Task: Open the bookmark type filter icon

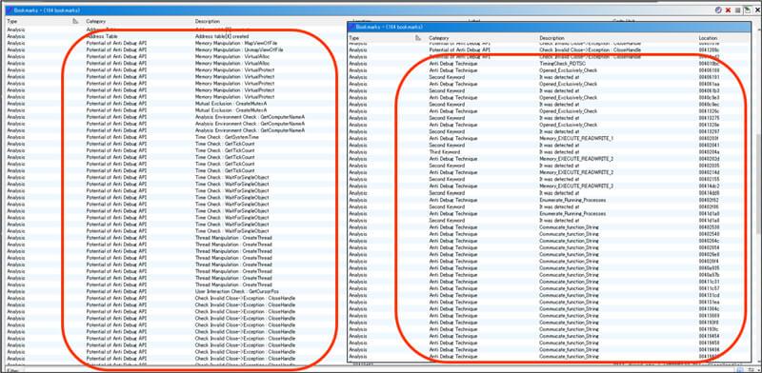Action: click(x=718, y=10)
